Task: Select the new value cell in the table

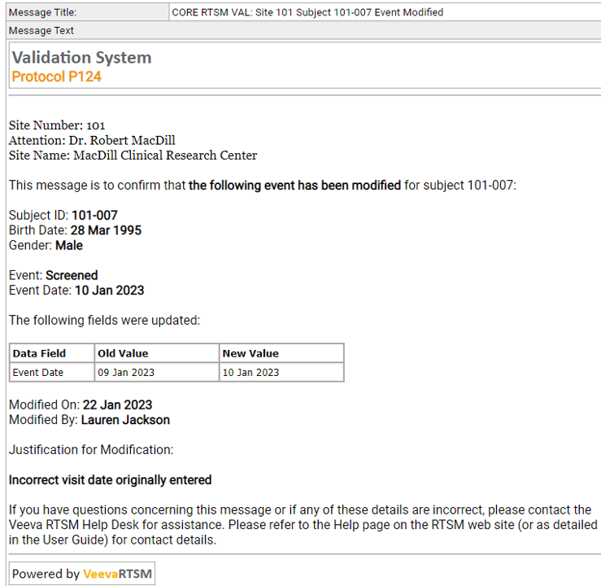Action: (x=251, y=372)
